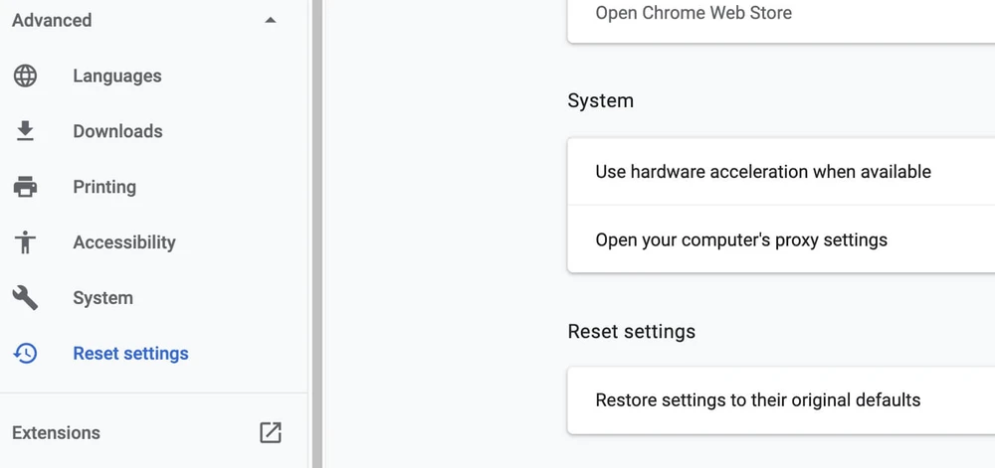Collapse the Advanced section arrow
995x468 pixels.
[270, 20]
